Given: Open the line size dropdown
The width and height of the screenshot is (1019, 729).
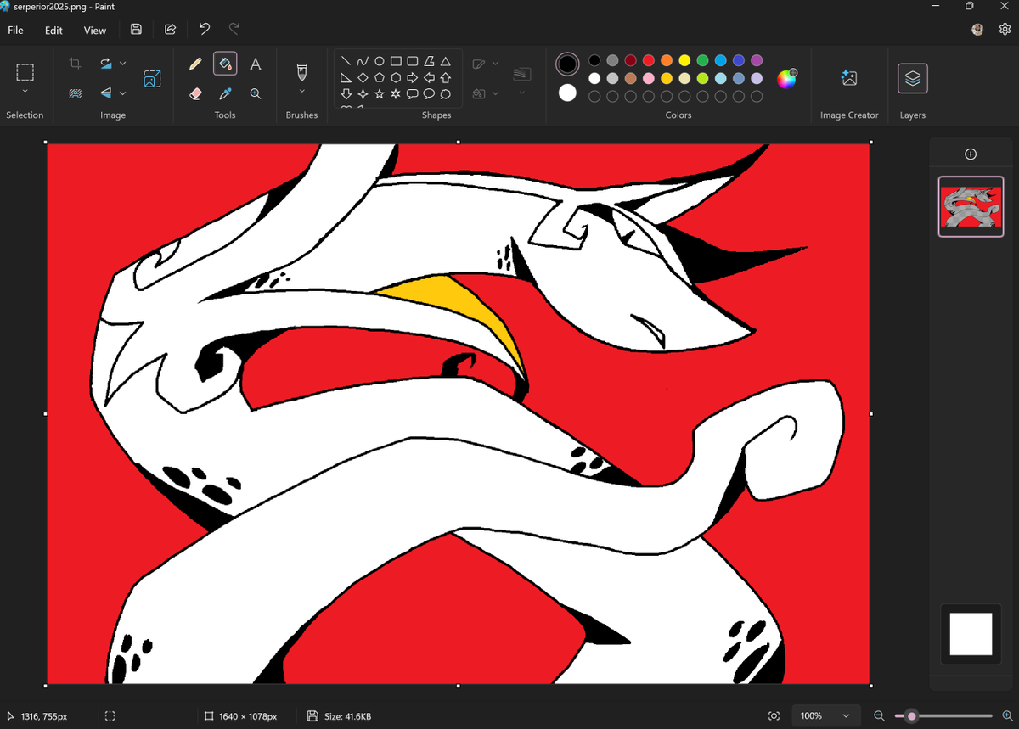Looking at the screenshot, I should [522, 93].
